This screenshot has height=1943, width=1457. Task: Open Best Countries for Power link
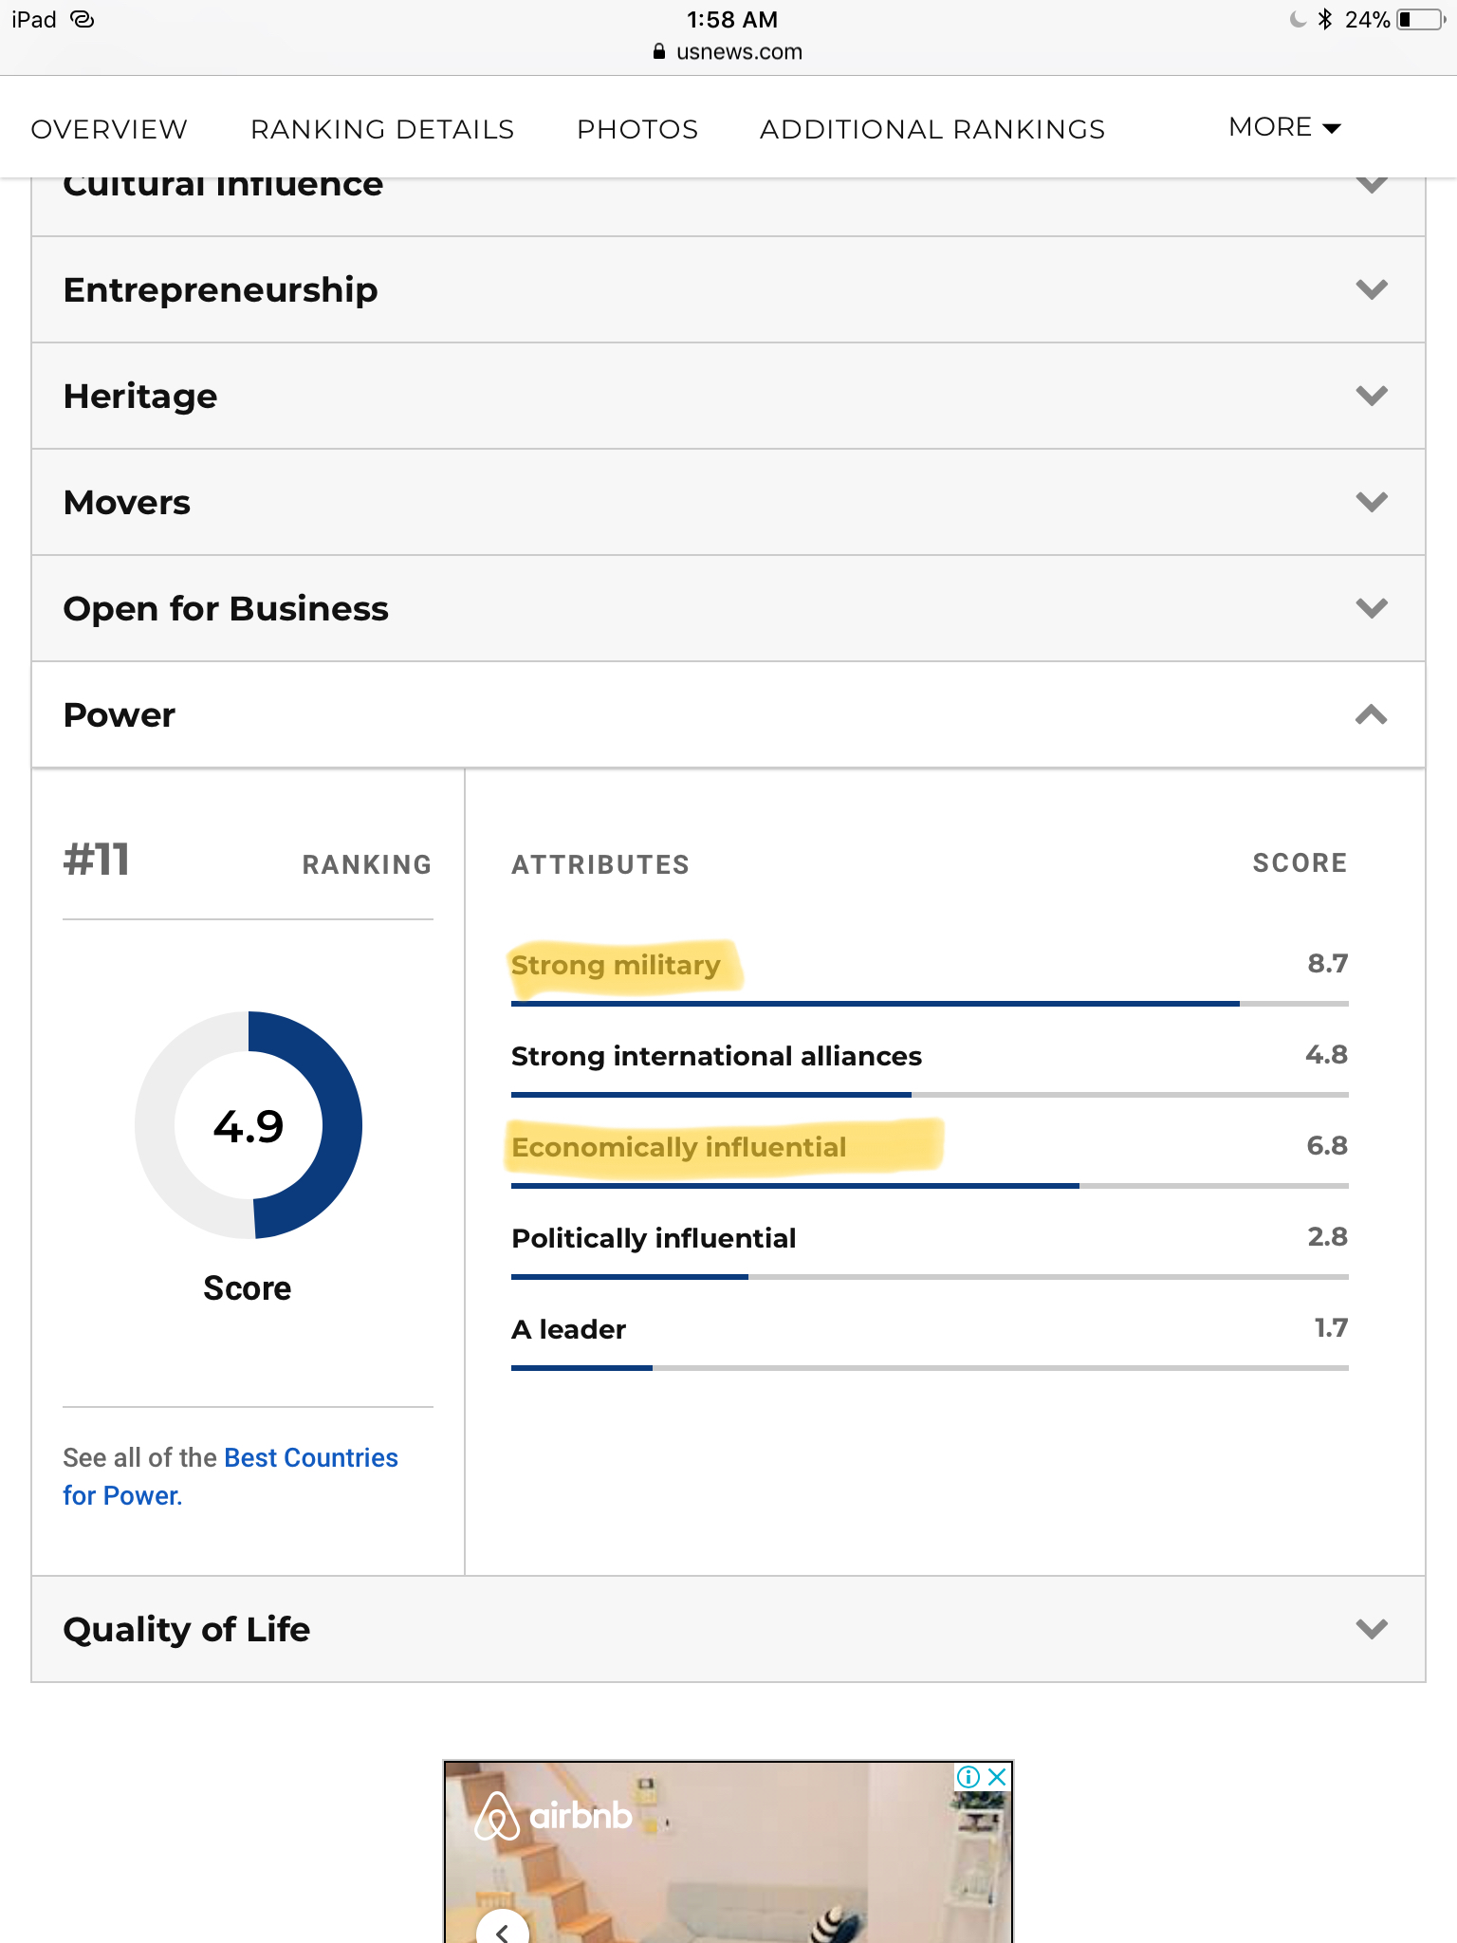pos(310,1458)
